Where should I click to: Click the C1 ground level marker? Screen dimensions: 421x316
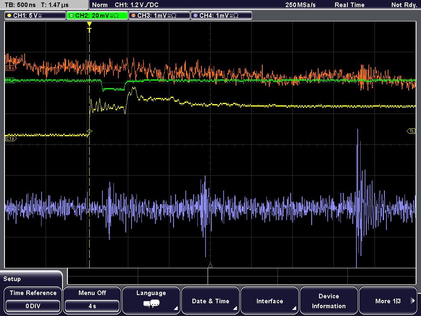(11, 139)
